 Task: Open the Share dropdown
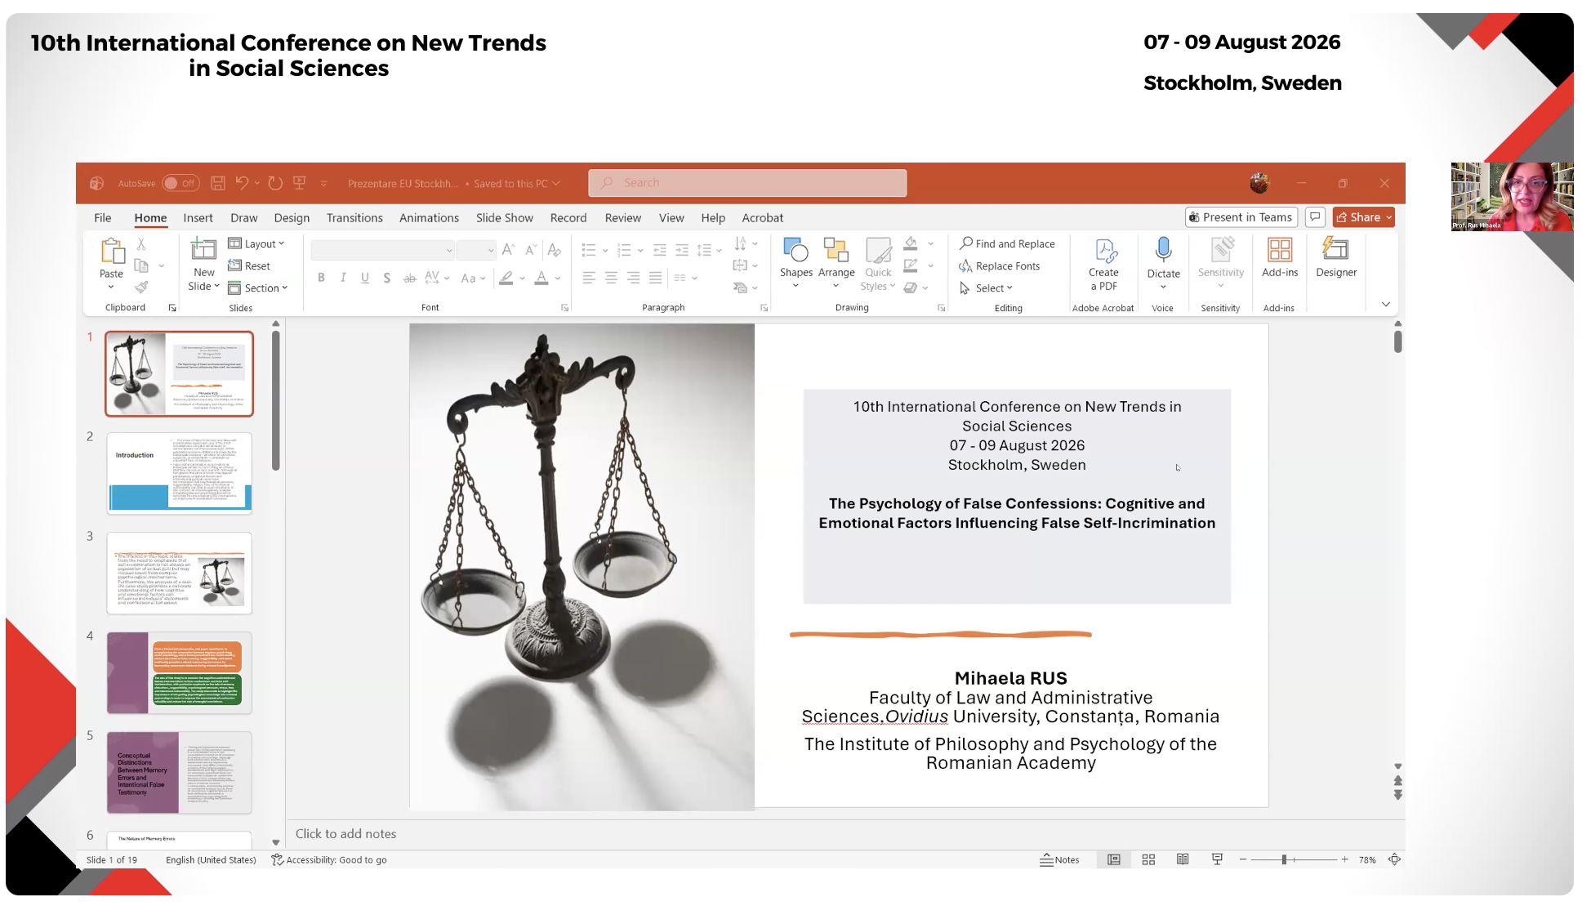pyautogui.click(x=1364, y=217)
